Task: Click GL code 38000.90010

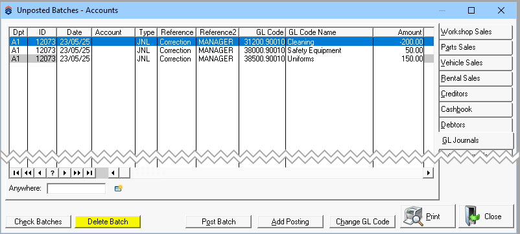Action: (x=263, y=50)
